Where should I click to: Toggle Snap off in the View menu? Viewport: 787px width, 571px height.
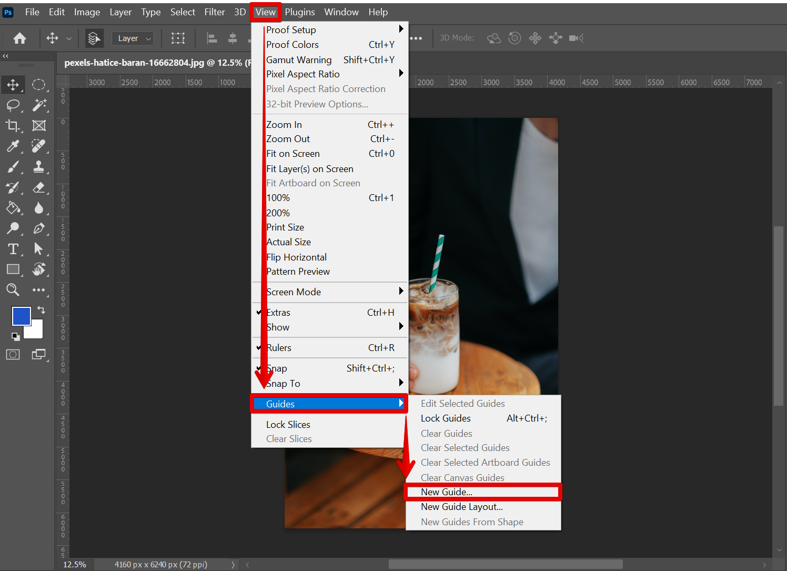(277, 368)
